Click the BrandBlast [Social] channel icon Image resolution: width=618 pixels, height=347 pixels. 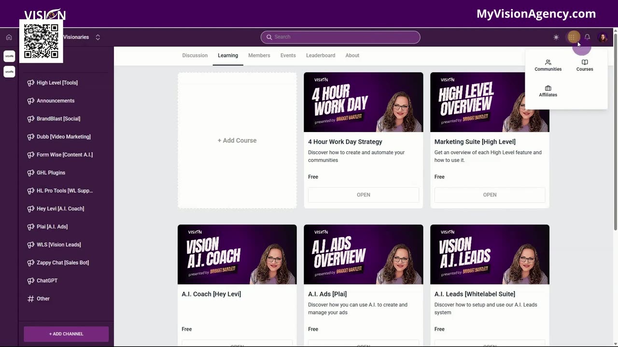pyautogui.click(x=31, y=119)
